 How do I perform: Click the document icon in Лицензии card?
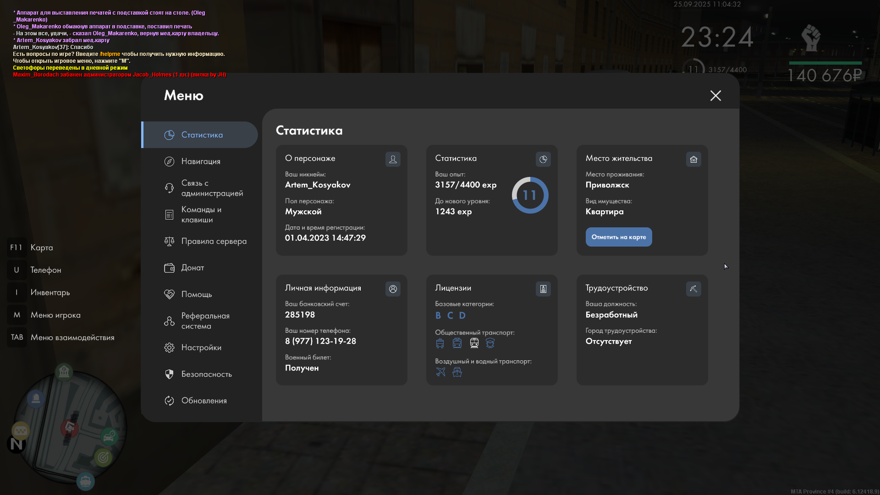pyautogui.click(x=543, y=289)
